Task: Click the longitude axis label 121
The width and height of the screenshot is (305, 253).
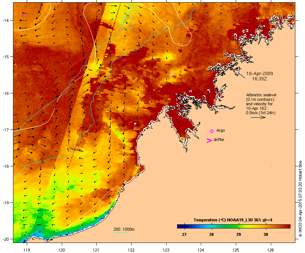Action: pyautogui.click(x=96, y=250)
